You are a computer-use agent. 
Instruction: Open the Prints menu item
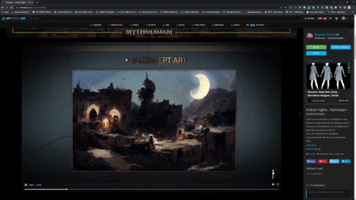coord(134,25)
